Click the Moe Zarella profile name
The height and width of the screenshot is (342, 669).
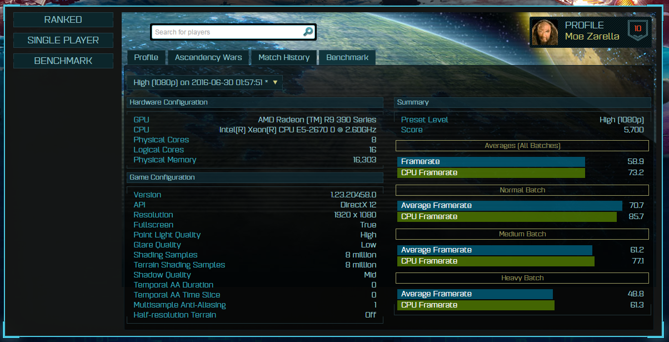pos(592,36)
